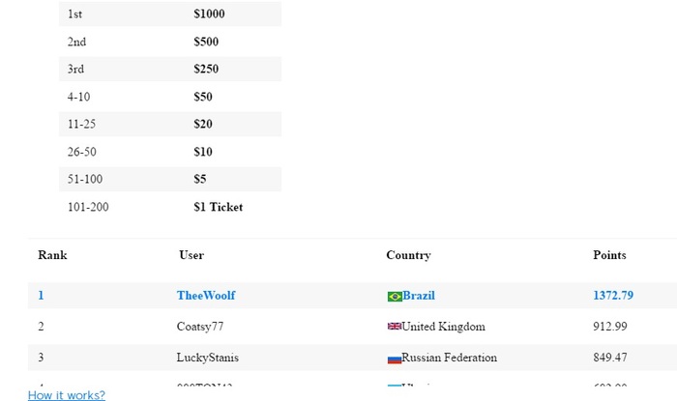Select the Coatsy77 username
Screen dimensions: 677x401
point(200,327)
